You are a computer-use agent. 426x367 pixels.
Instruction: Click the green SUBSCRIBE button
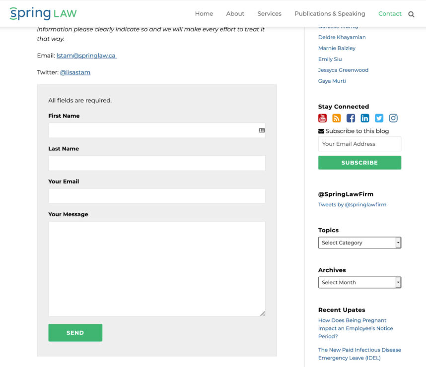click(x=359, y=163)
